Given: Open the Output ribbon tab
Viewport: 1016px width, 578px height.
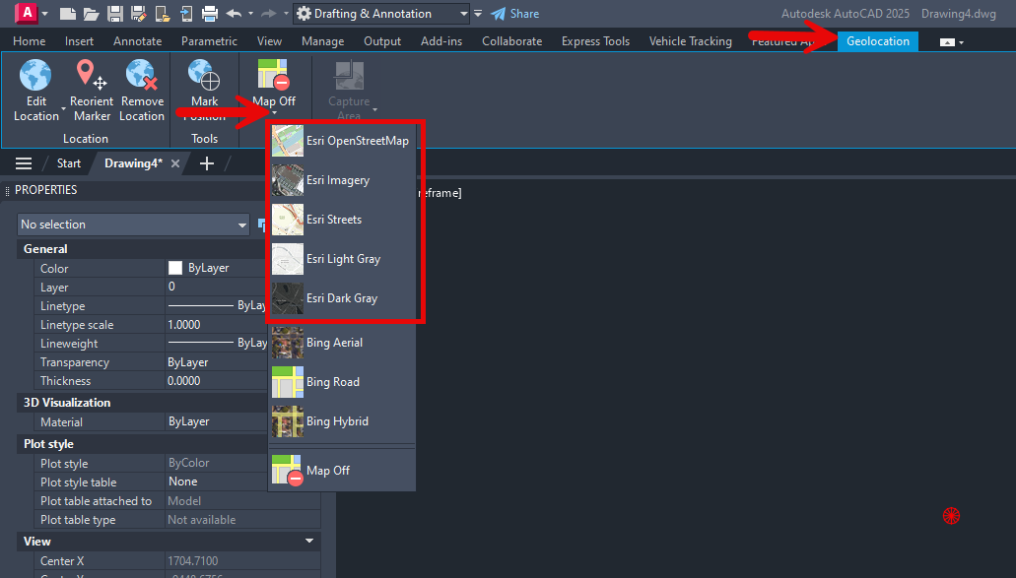Looking at the screenshot, I should point(382,41).
